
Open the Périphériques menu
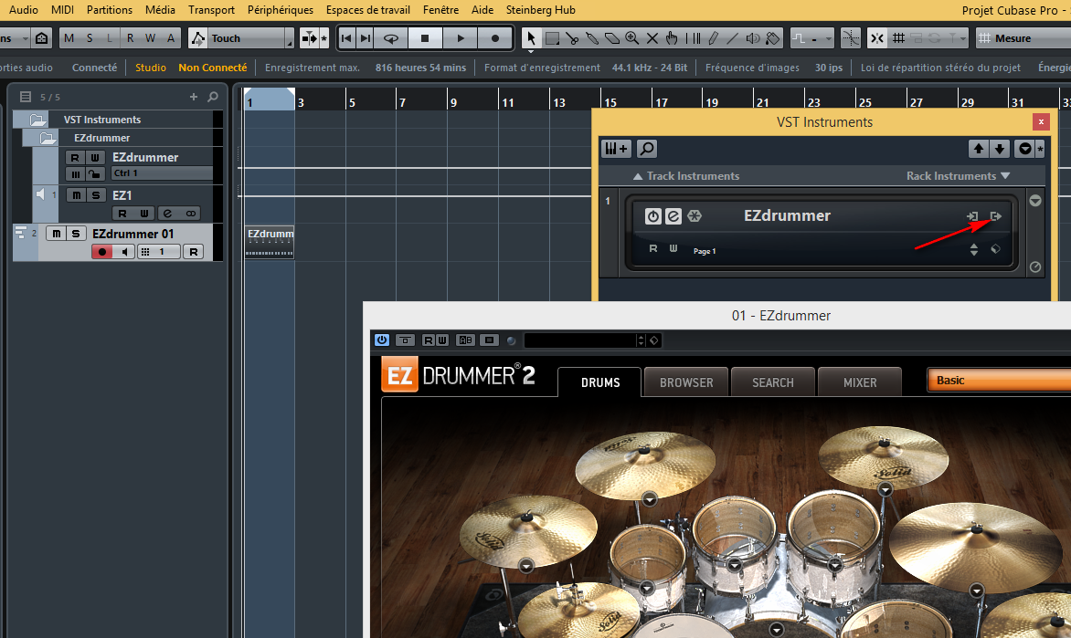coord(280,10)
